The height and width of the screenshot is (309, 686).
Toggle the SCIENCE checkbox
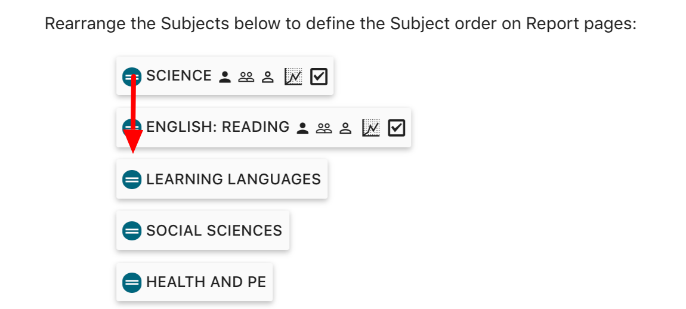click(319, 76)
